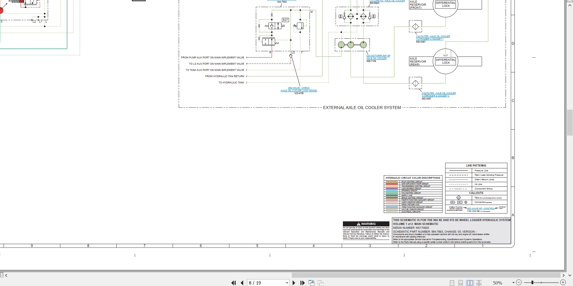Click the SCHEMATIC PART NUMBER: 564-7893 line

(x=435, y=232)
